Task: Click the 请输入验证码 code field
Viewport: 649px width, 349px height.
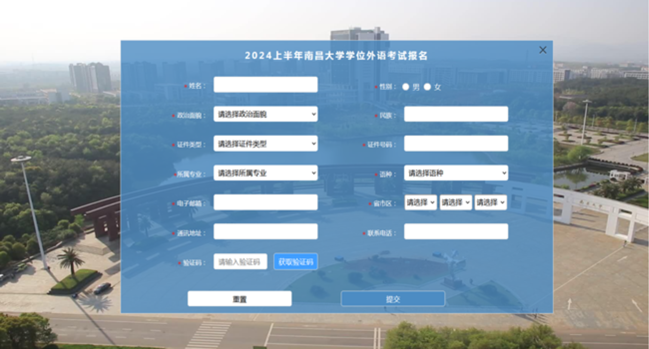Action: click(240, 262)
